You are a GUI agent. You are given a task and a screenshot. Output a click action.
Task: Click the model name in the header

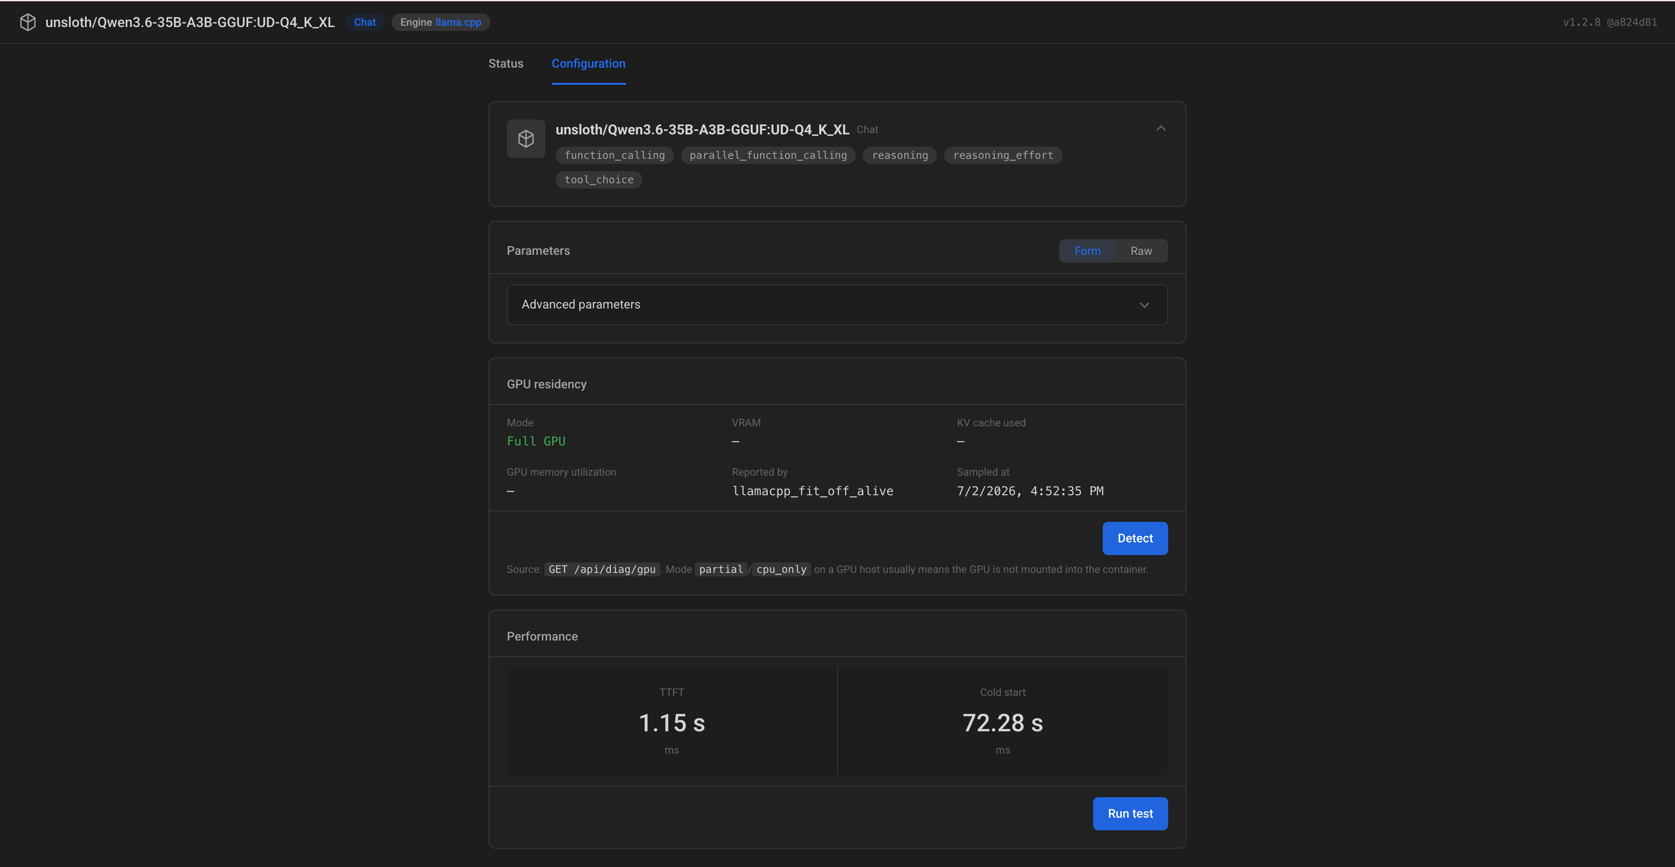[x=190, y=22]
